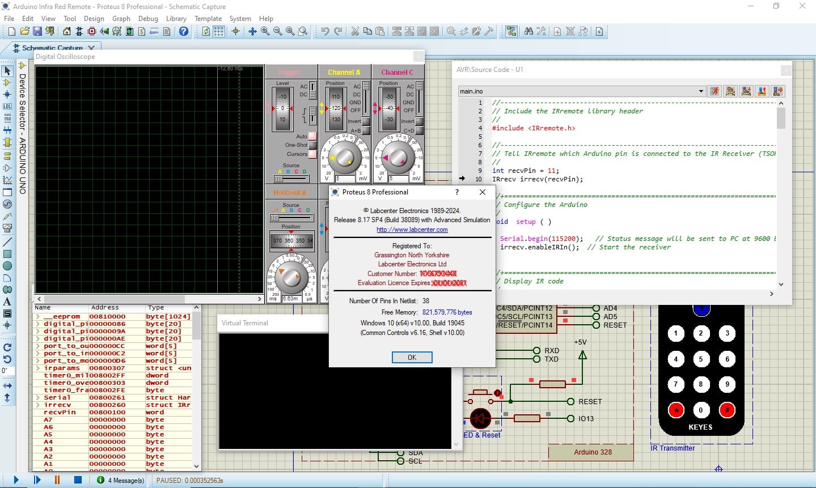The width and height of the screenshot is (816, 488).
Task: Visit the labcenter.com link
Action: pyautogui.click(x=412, y=230)
